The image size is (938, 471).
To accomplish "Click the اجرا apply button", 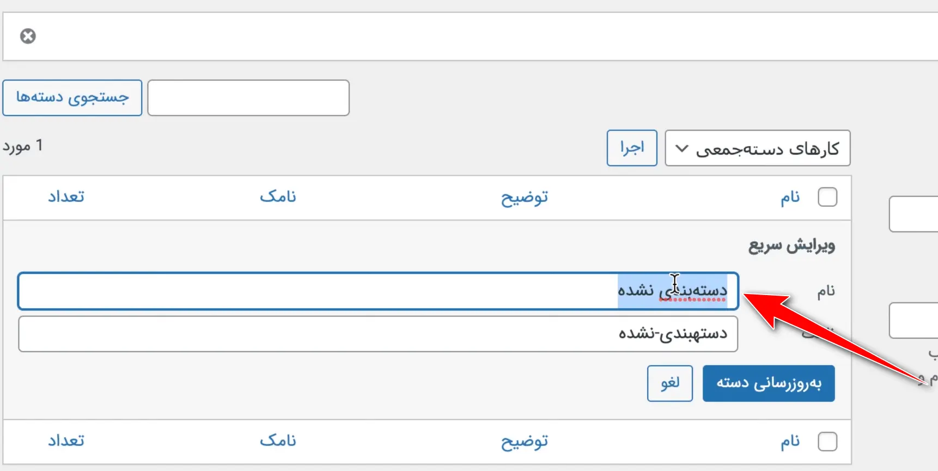I will (631, 148).
